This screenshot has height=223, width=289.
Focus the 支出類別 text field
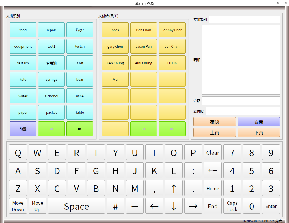point(244,19)
